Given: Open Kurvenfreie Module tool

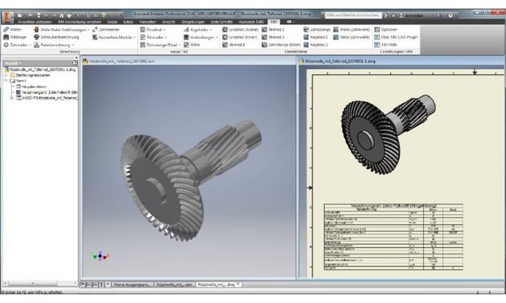Looking at the screenshot, I should click(112, 37).
